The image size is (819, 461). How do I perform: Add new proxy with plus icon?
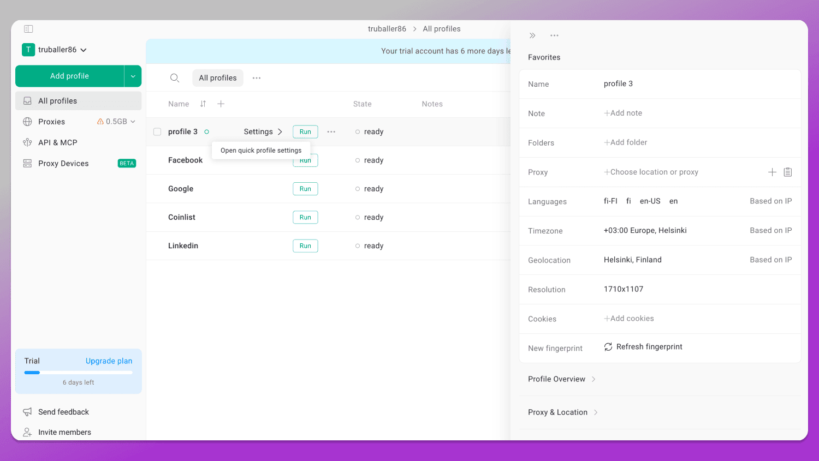point(772,172)
